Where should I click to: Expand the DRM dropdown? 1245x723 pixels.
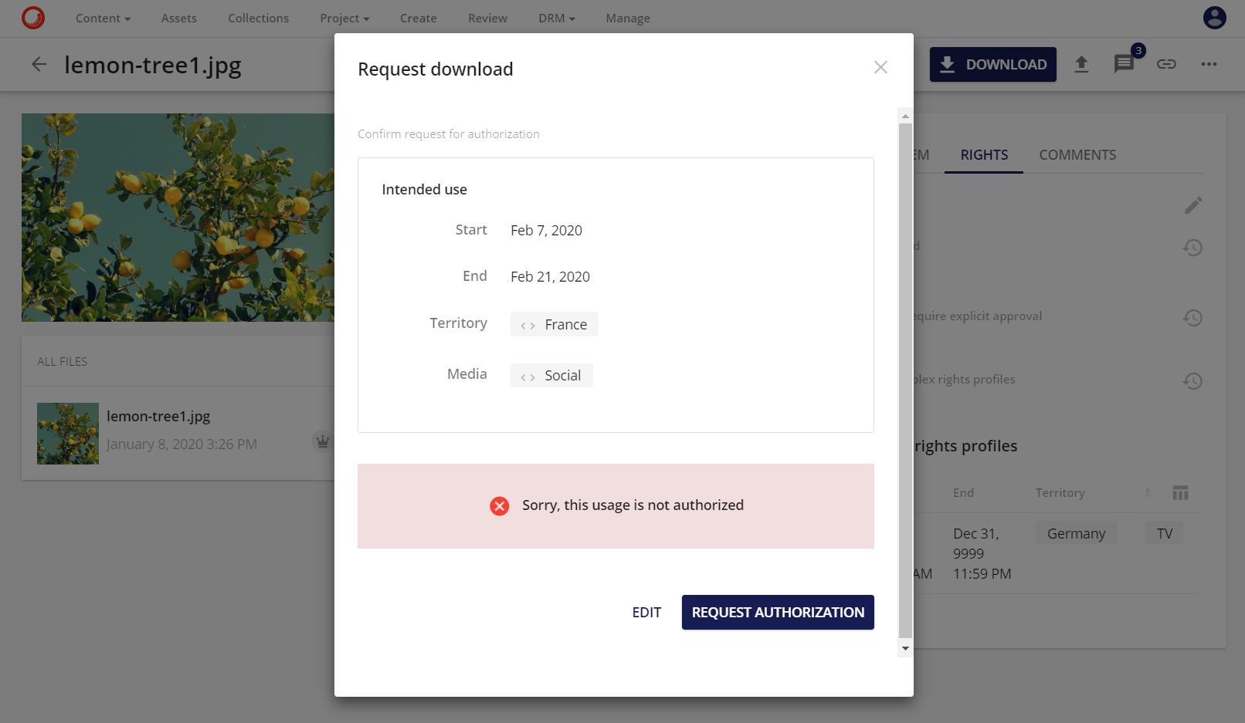(555, 18)
